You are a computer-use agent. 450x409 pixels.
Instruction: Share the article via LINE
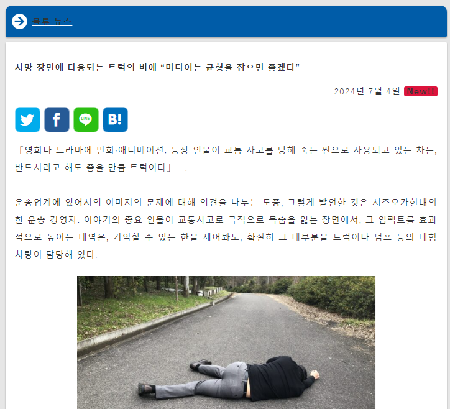coord(86,120)
